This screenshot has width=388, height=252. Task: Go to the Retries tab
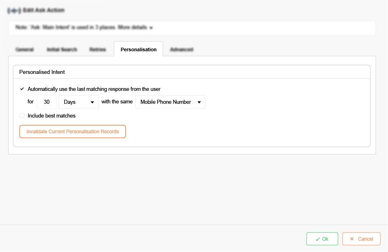(98, 50)
